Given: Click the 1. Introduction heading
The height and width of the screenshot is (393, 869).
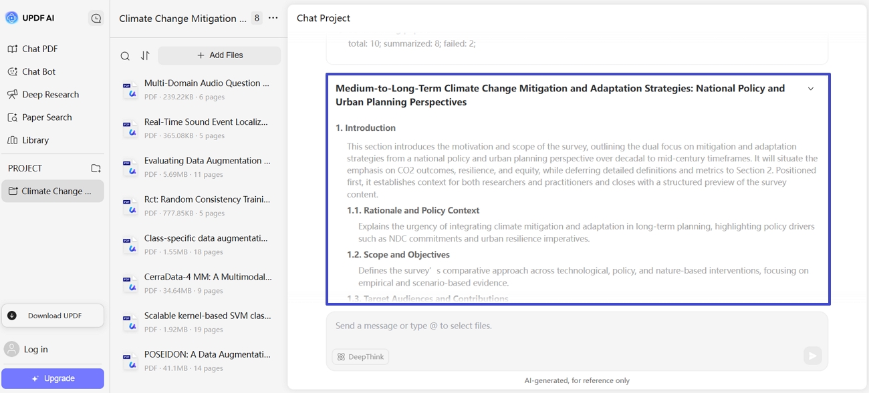Looking at the screenshot, I should [x=366, y=128].
